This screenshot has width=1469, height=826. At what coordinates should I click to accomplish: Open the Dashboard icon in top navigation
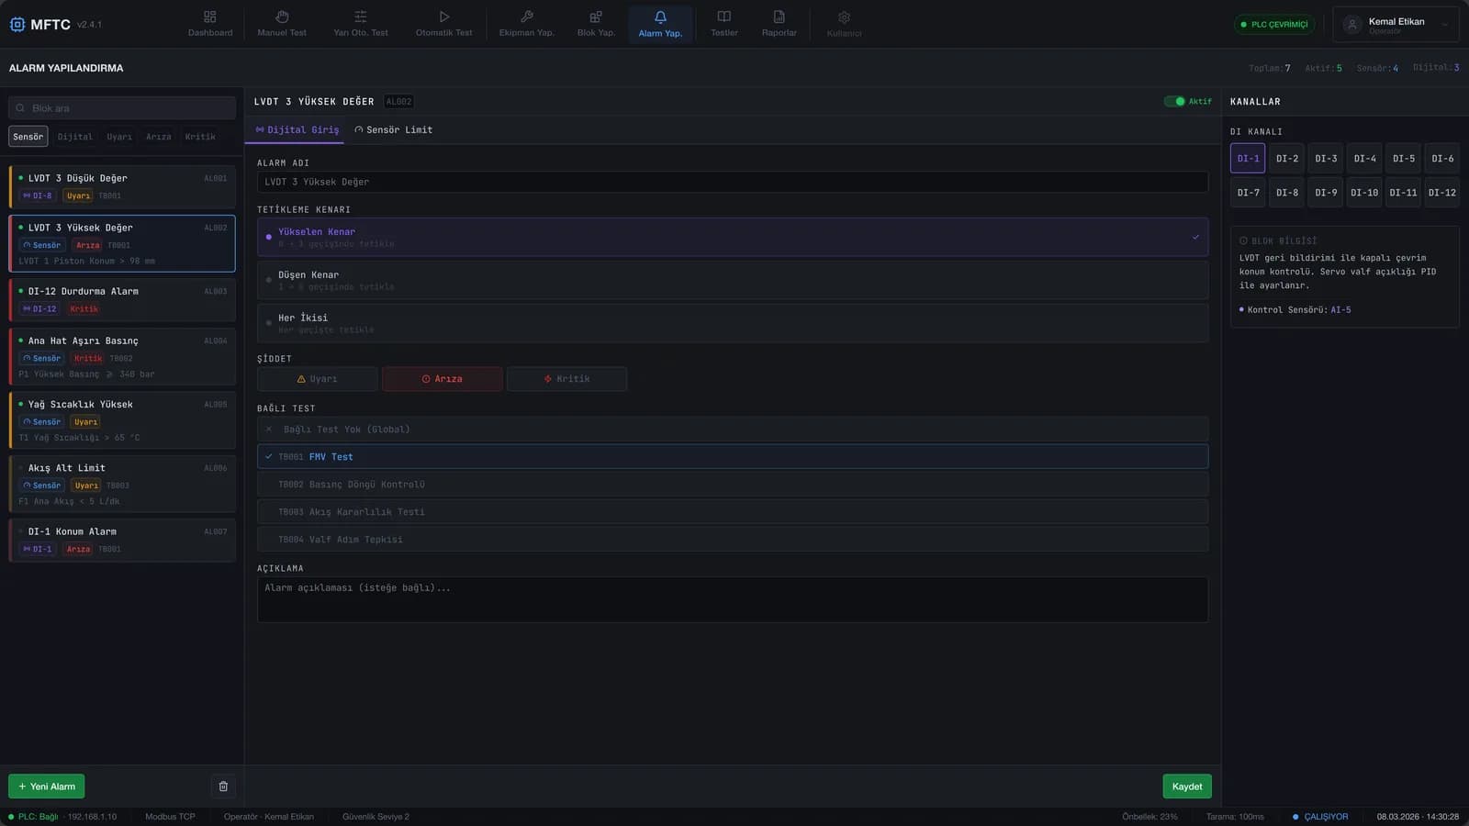pyautogui.click(x=209, y=17)
